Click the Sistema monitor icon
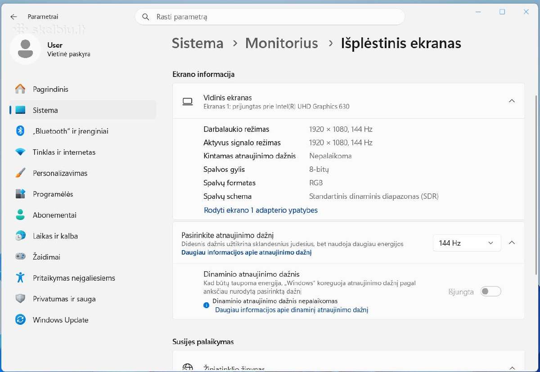Image resolution: width=540 pixels, height=372 pixels. 20,110
